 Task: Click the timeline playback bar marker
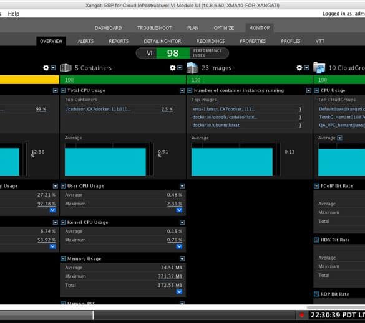coord(93,315)
